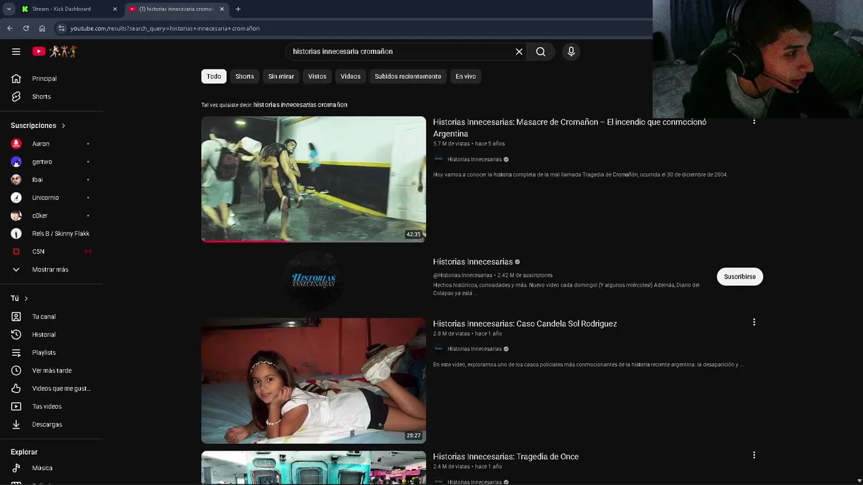
Task: Click Suscribirse to Historias Innecesarias
Action: pos(740,277)
